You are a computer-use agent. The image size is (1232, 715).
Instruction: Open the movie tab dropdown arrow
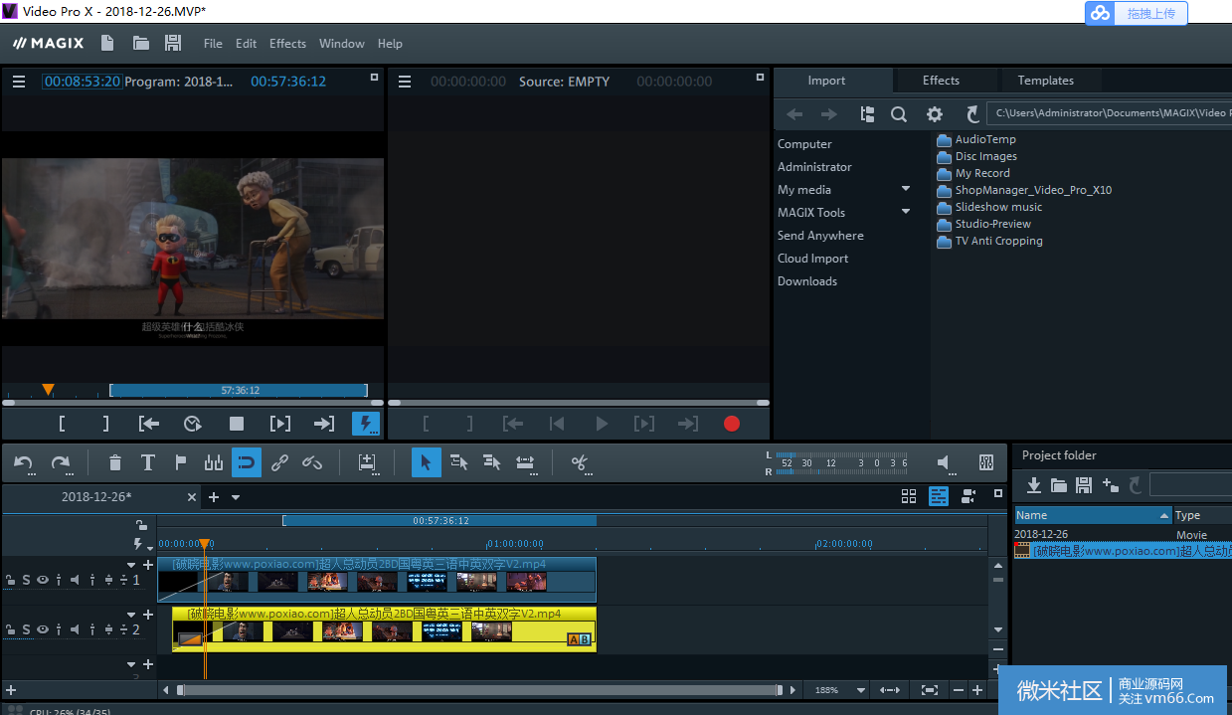coord(236,497)
